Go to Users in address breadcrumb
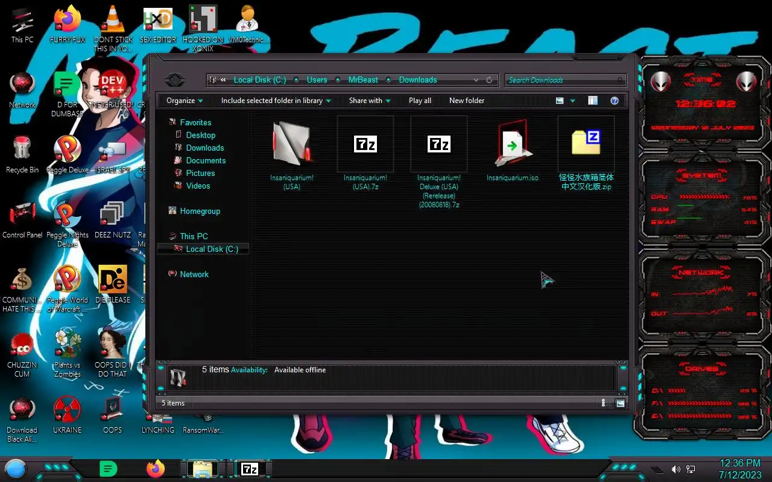772x482 pixels. click(317, 80)
